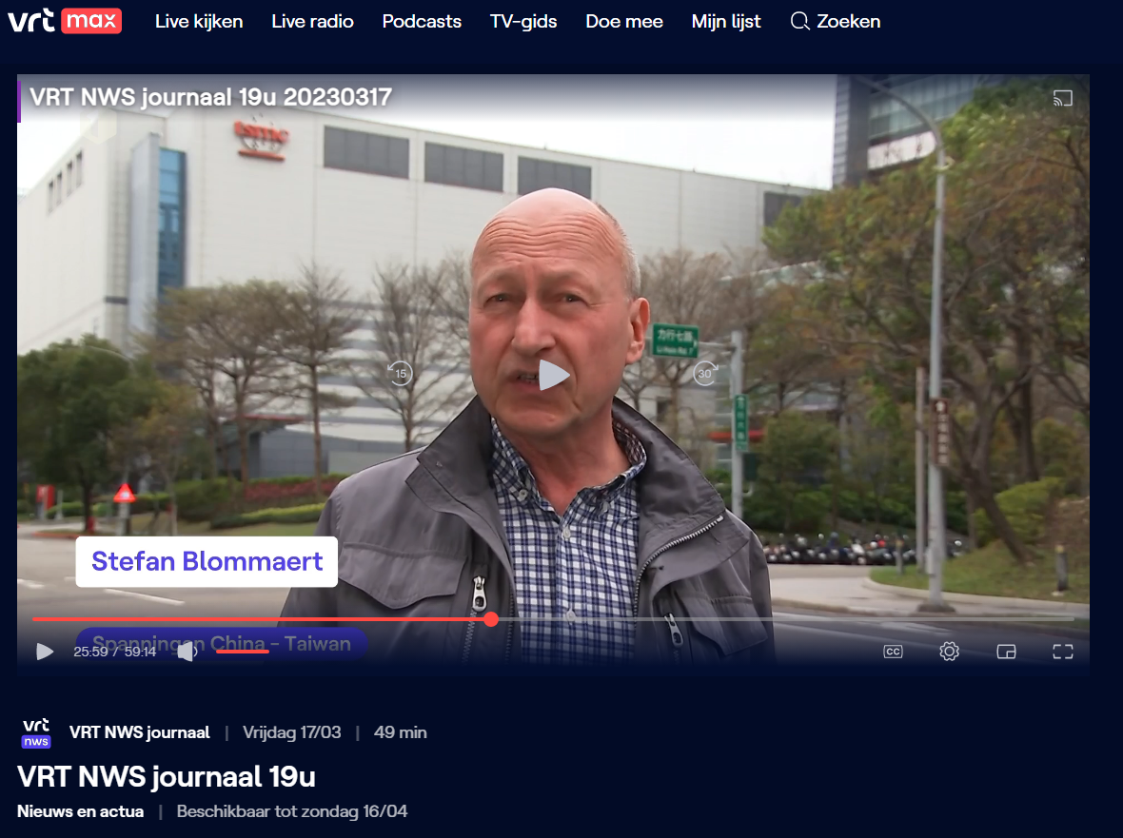Open Mijn lijst

coord(726,21)
